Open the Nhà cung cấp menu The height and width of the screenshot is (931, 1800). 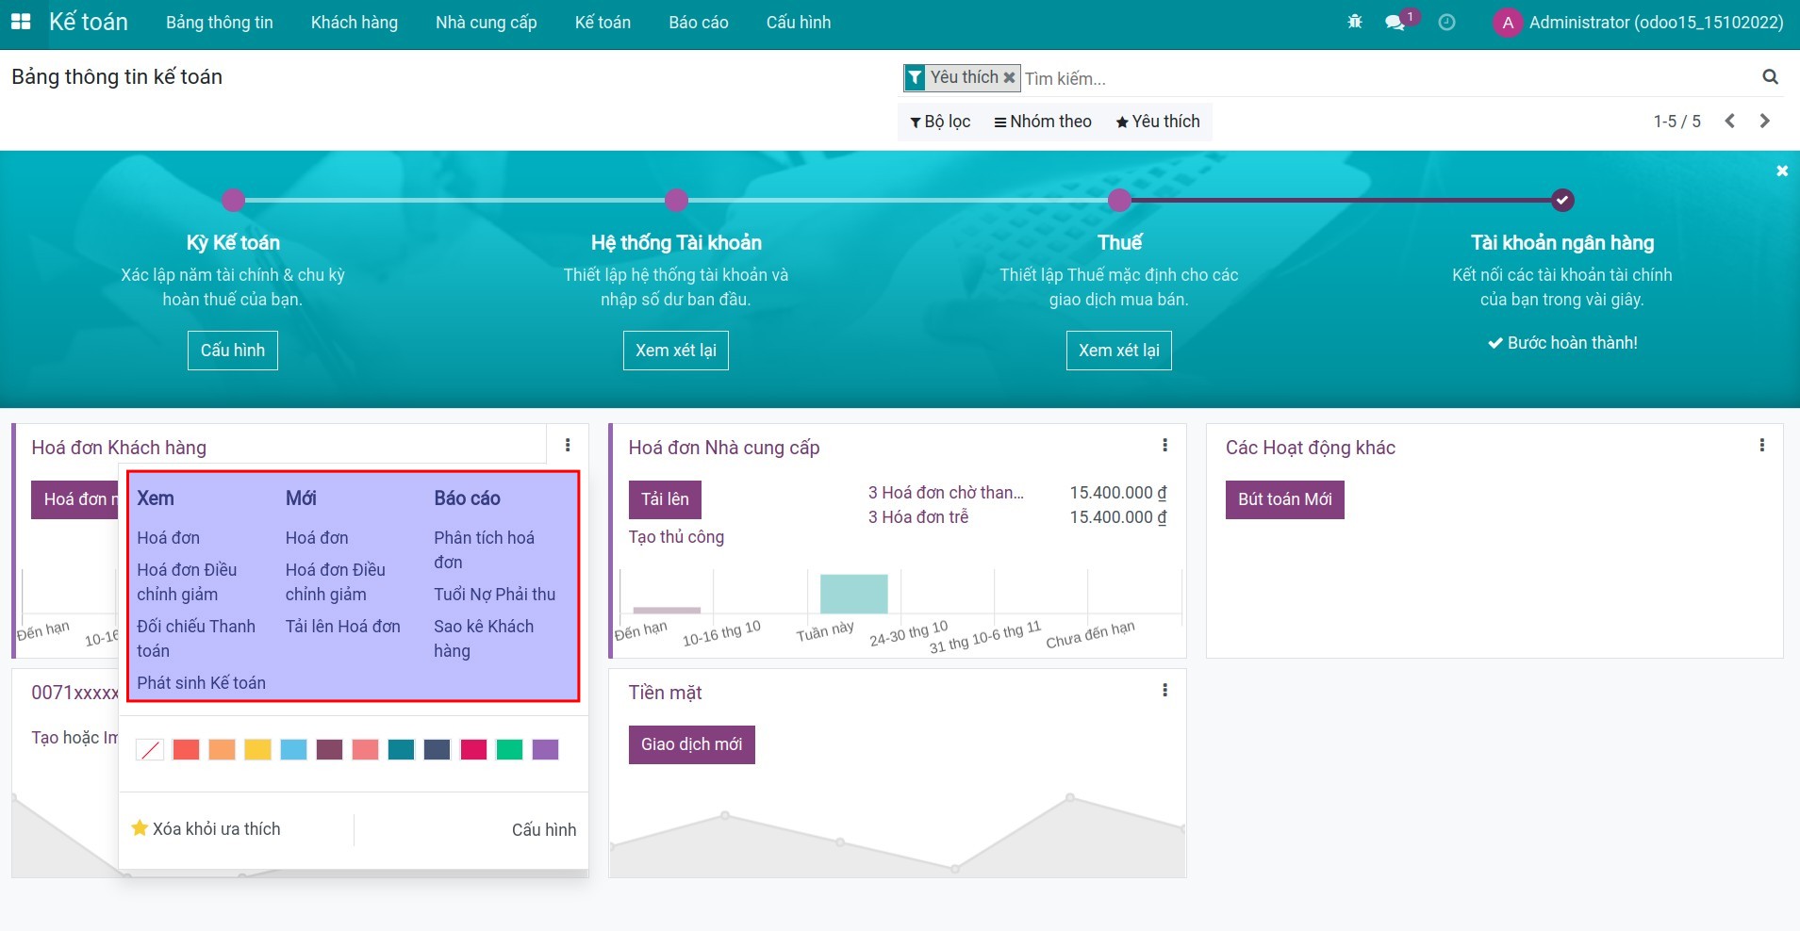[x=486, y=23]
